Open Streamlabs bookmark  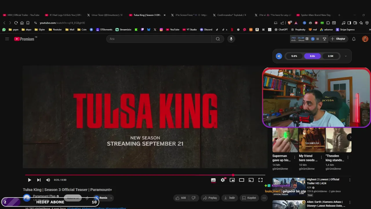point(123,30)
